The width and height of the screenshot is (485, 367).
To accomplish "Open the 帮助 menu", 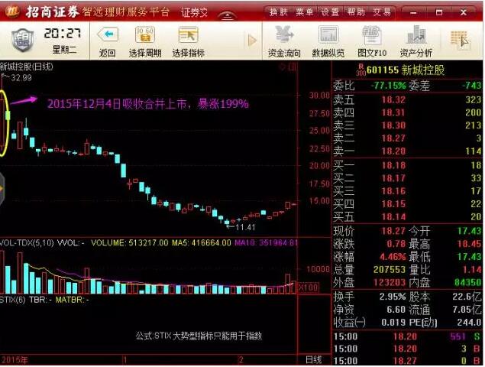I will (356, 12).
